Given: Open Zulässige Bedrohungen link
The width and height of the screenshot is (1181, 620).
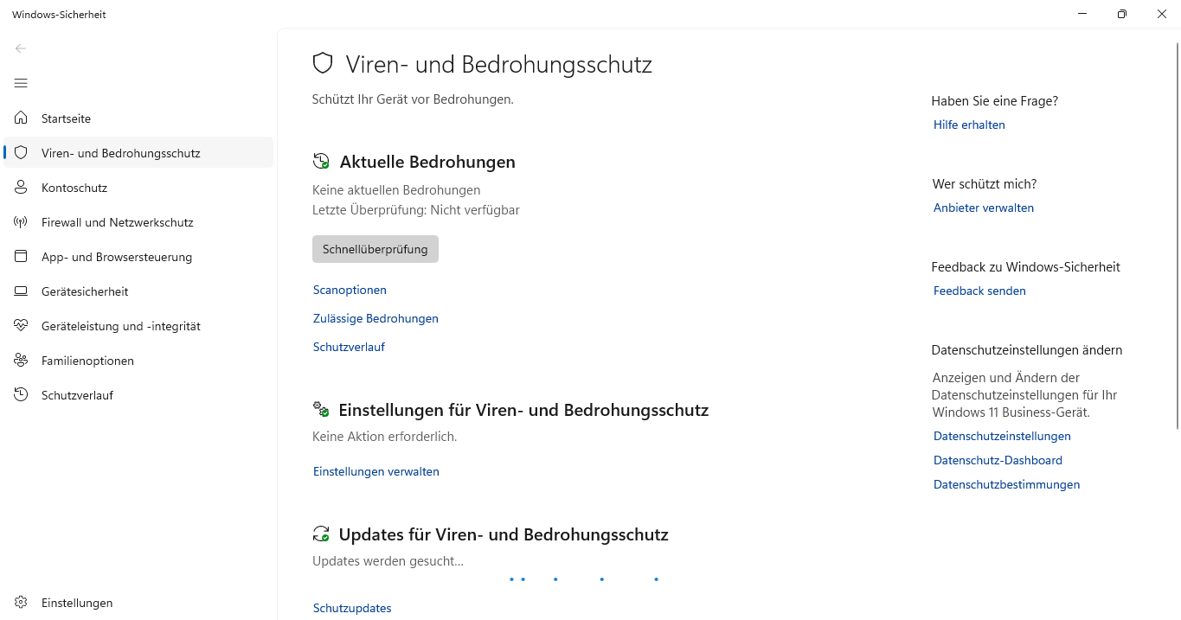Looking at the screenshot, I should [x=375, y=318].
